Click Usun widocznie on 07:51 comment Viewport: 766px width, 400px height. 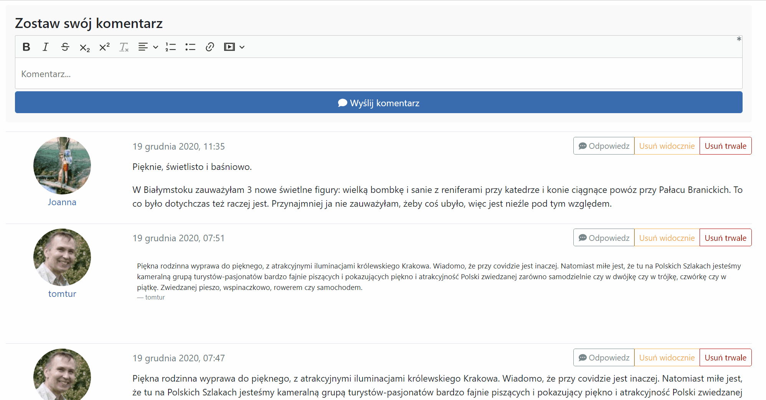(x=667, y=238)
